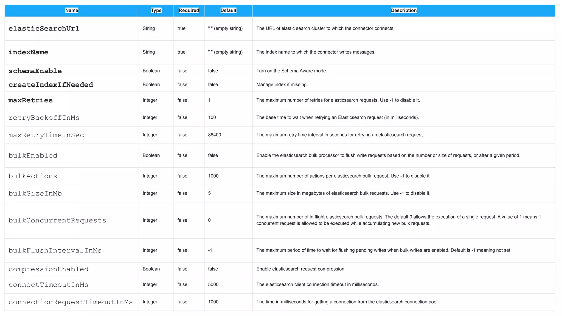Screen dimensions: 562x316
Task: Select the maxRetryTimeInSec parameter name
Action: [46, 135]
